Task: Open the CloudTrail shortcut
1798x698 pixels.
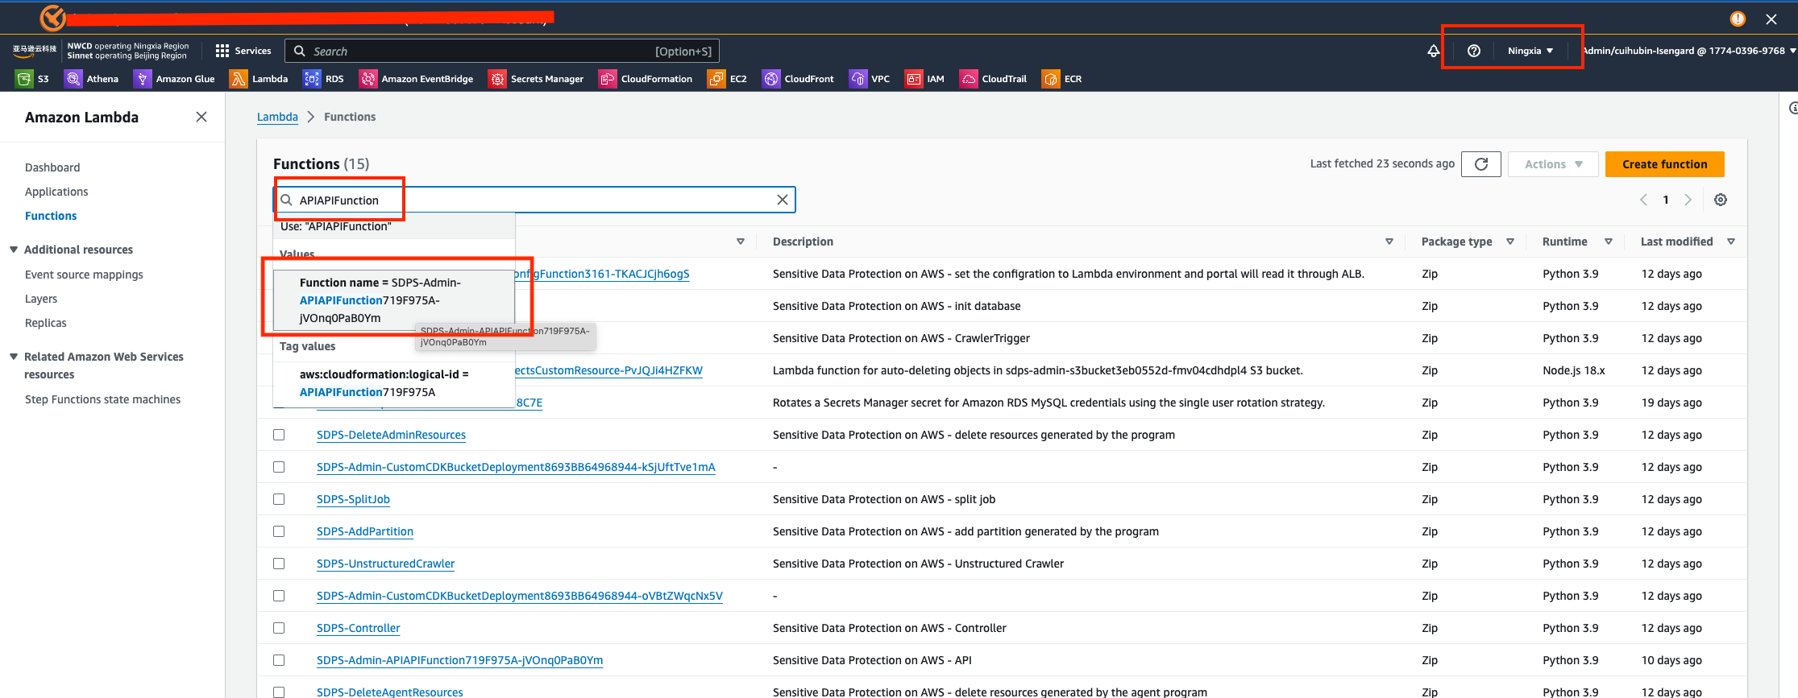Action: (993, 79)
